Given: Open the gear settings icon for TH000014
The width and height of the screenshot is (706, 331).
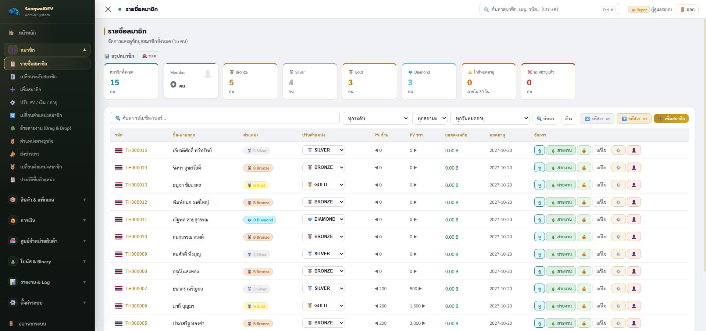Looking at the screenshot, I should (618, 168).
